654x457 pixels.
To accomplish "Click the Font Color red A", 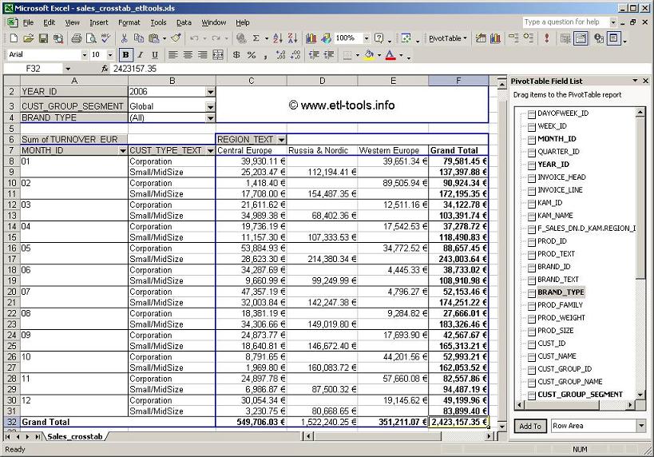I will [x=390, y=54].
